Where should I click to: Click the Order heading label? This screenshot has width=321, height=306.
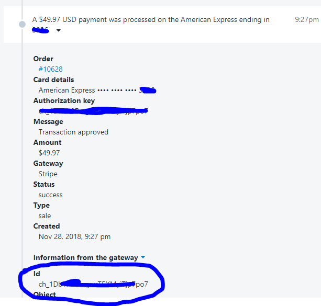(43, 59)
